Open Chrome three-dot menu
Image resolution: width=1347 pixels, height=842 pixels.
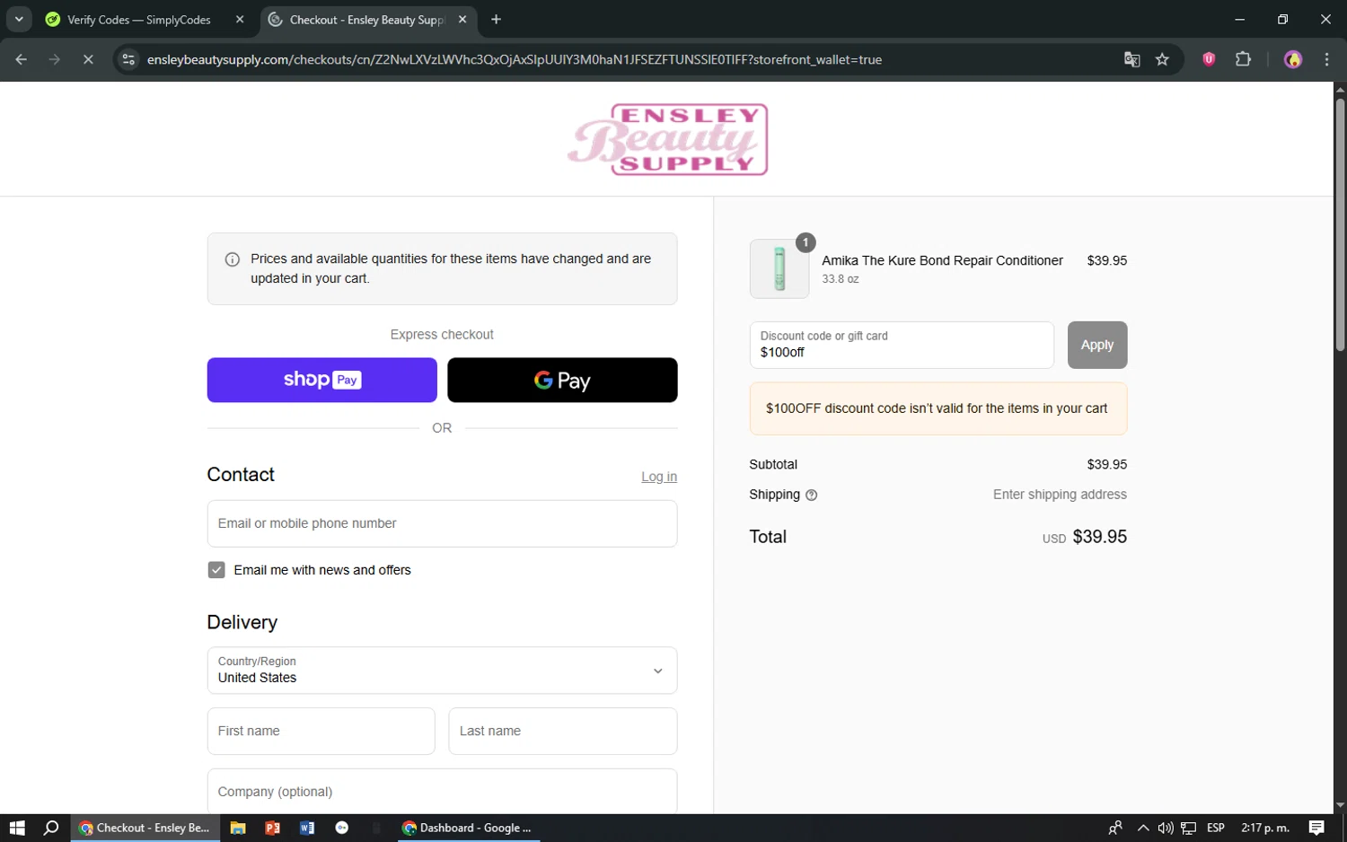click(x=1326, y=59)
